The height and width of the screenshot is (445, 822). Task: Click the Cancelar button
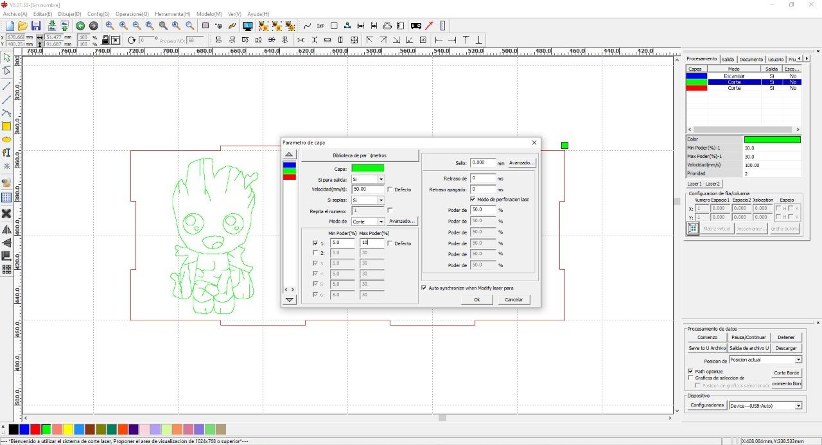coord(514,299)
